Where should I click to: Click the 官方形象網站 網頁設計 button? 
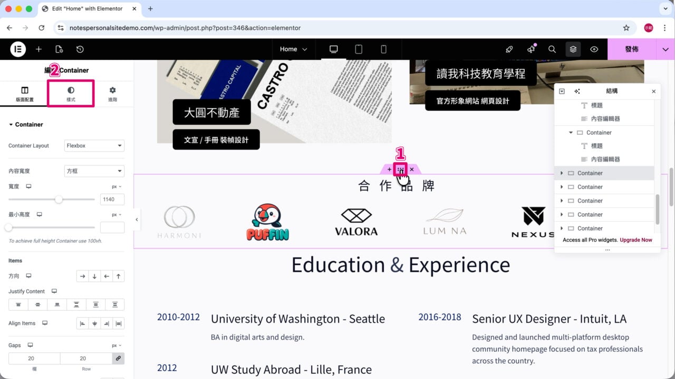(473, 101)
